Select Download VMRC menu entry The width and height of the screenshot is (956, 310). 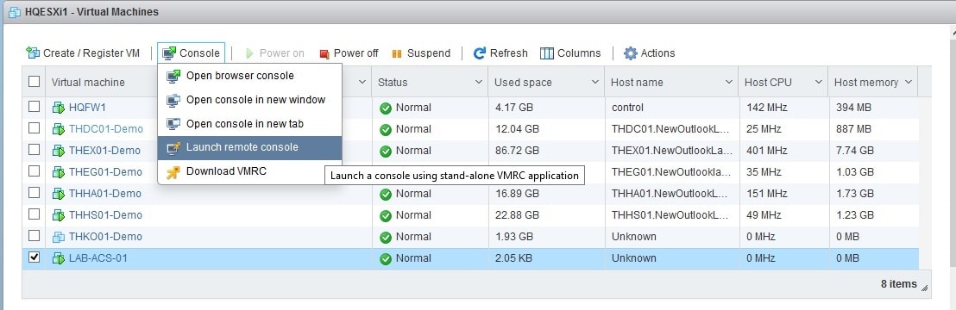pos(249,171)
